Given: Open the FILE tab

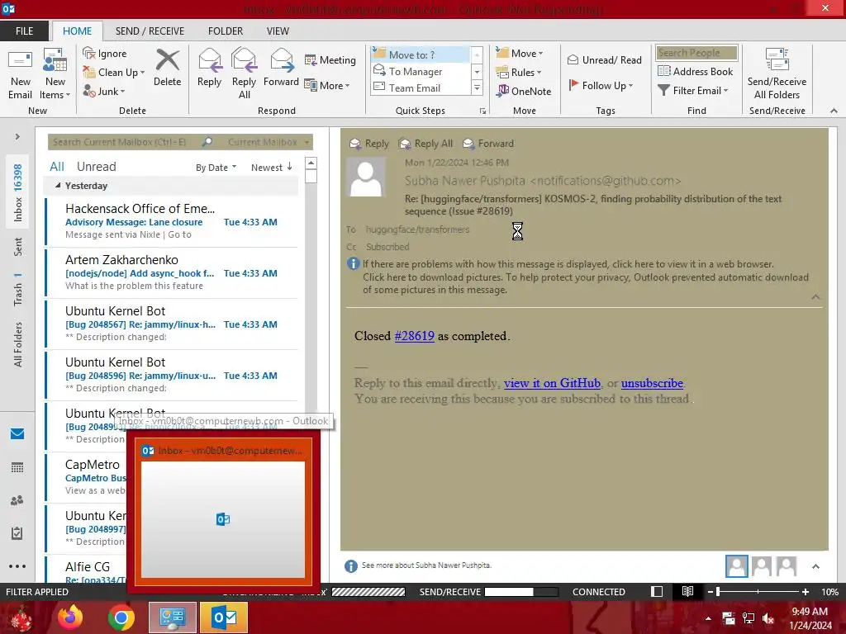Looking at the screenshot, I should pyautogui.click(x=24, y=31).
